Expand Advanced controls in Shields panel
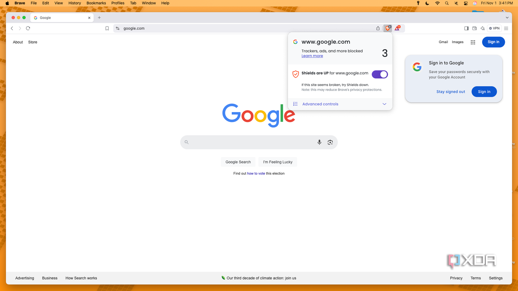Image resolution: width=518 pixels, height=291 pixels. 340,104
